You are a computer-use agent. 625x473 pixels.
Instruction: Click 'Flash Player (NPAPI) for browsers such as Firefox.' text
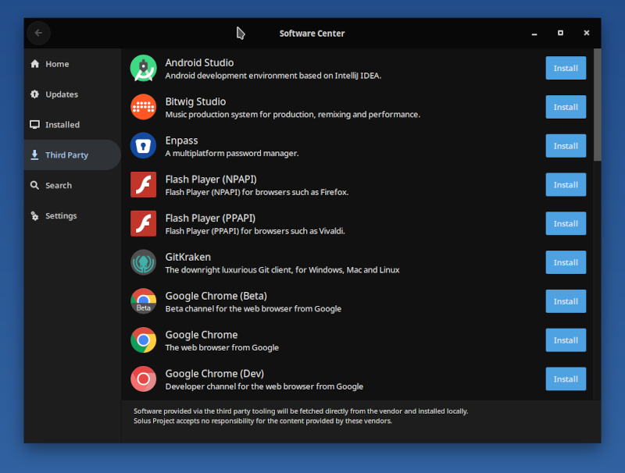pos(257,192)
